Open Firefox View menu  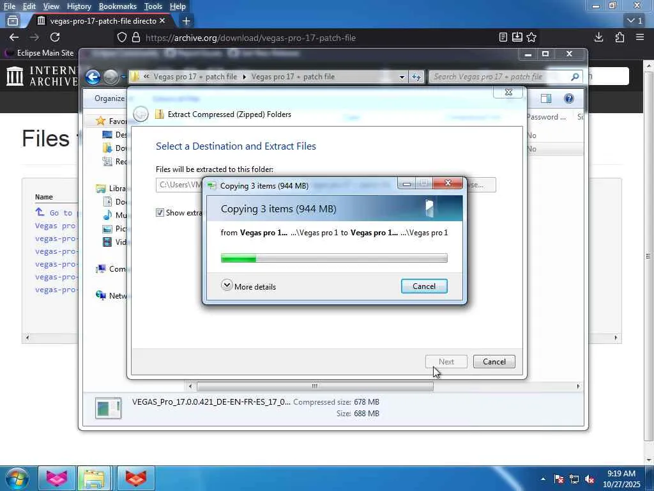click(51, 6)
